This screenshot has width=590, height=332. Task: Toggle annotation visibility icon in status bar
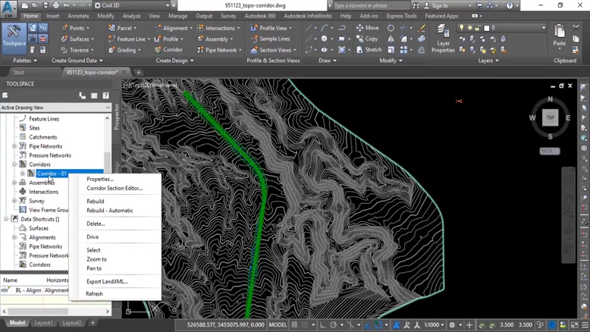[x=397, y=325]
